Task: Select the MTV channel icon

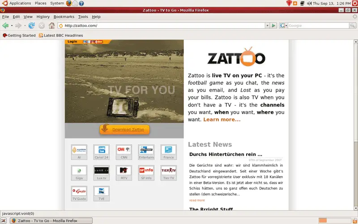Action: 124,173
